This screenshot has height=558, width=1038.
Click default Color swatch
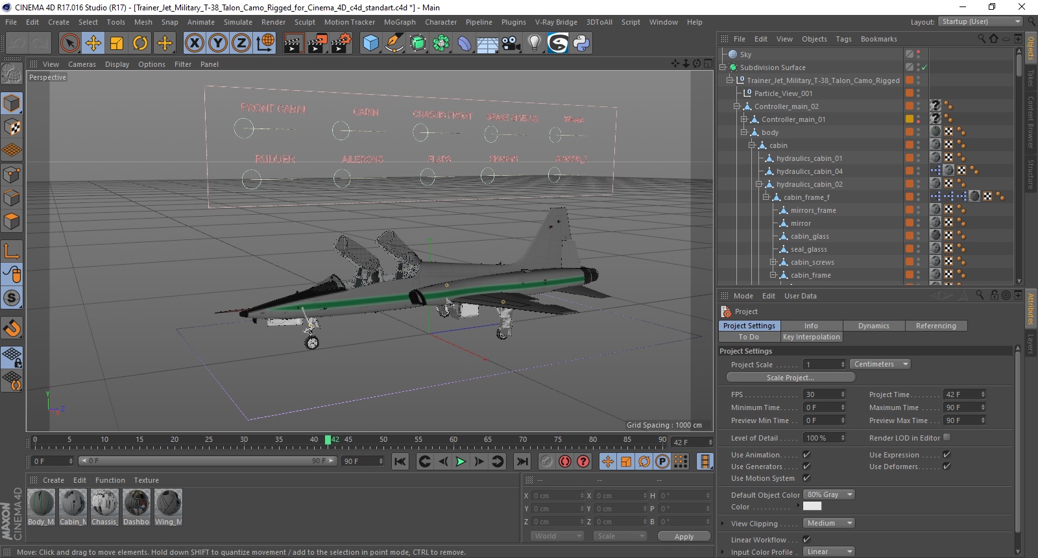coord(812,506)
